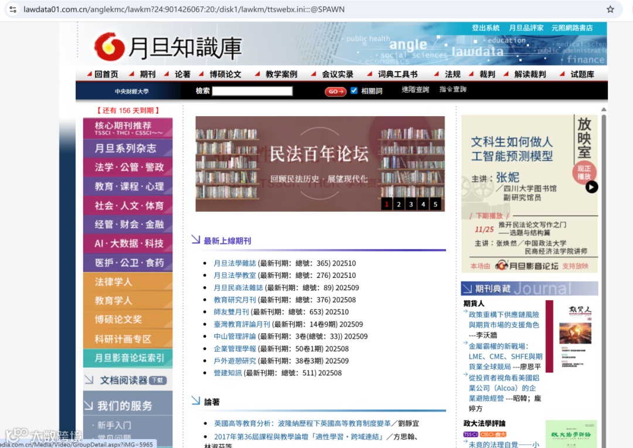Open 月旦法學雜誌 journal link
The height and width of the screenshot is (448, 633).
(x=234, y=263)
